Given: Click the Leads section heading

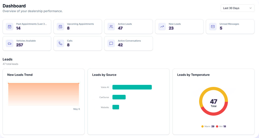Looking at the screenshot, I should click(x=7, y=59).
